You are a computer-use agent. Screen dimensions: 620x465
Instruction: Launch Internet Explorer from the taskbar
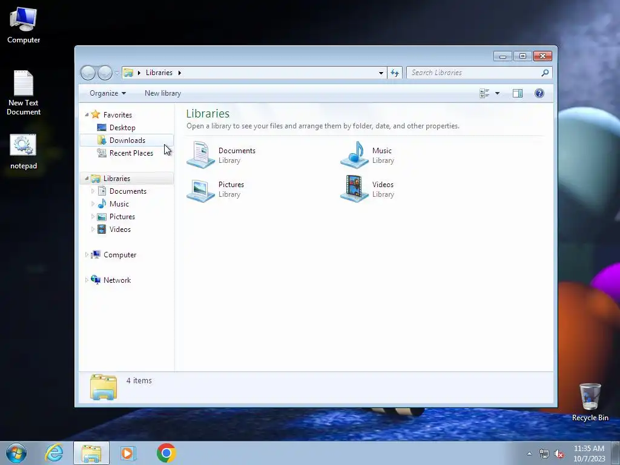point(54,453)
